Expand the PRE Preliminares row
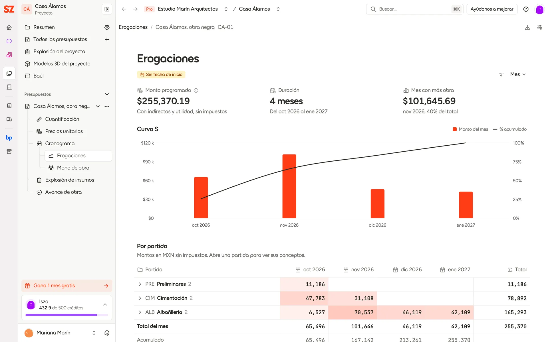The width and height of the screenshot is (548, 342). click(140, 284)
